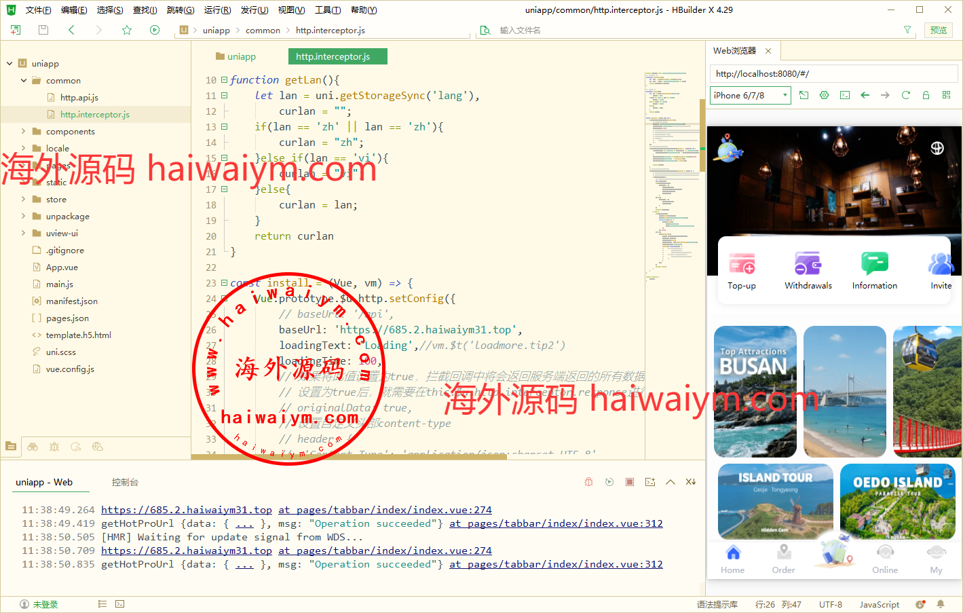963x613 pixels.
Task: Expand the components folder in project tree
Action: point(23,132)
